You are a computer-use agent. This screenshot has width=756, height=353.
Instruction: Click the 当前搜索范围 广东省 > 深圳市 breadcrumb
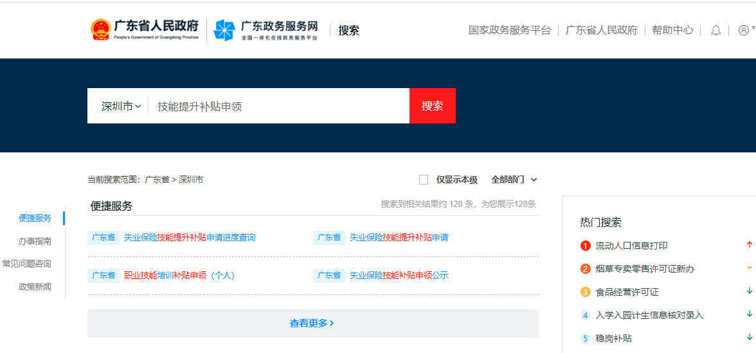pyautogui.click(x=145, y=180)
